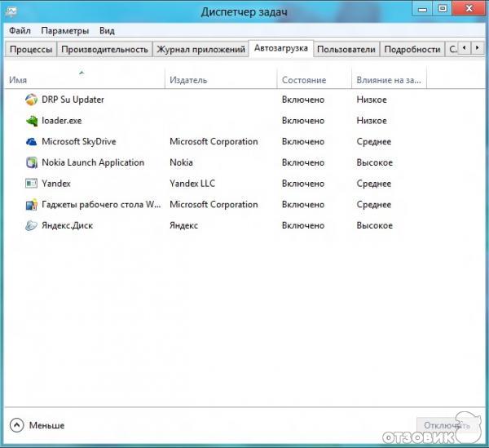Screen dimensions: 489x448
Task: Switch to the Производительность tab
Action: (104, 49)
